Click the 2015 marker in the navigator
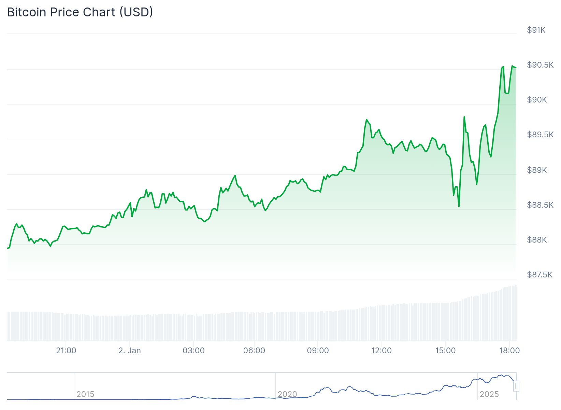This screenshot has width=561, height=410. (x=85, y=394)
